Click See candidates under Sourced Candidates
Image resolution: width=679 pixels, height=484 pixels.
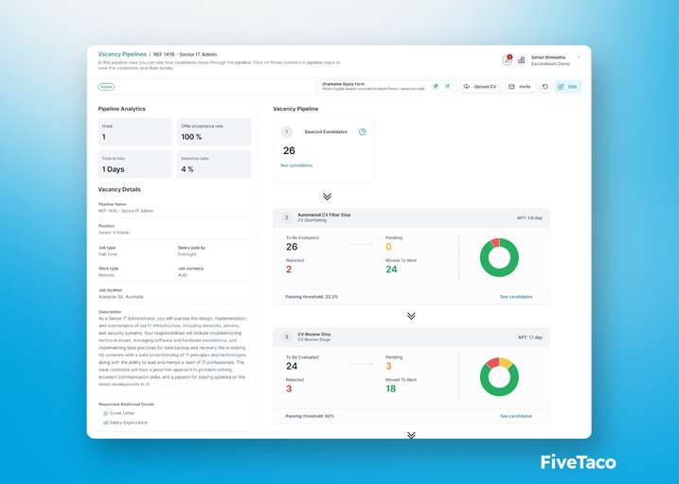coord(296,165)
